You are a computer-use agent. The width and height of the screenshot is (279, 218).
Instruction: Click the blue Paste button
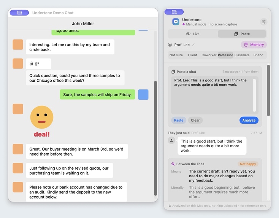pos(179,120)
